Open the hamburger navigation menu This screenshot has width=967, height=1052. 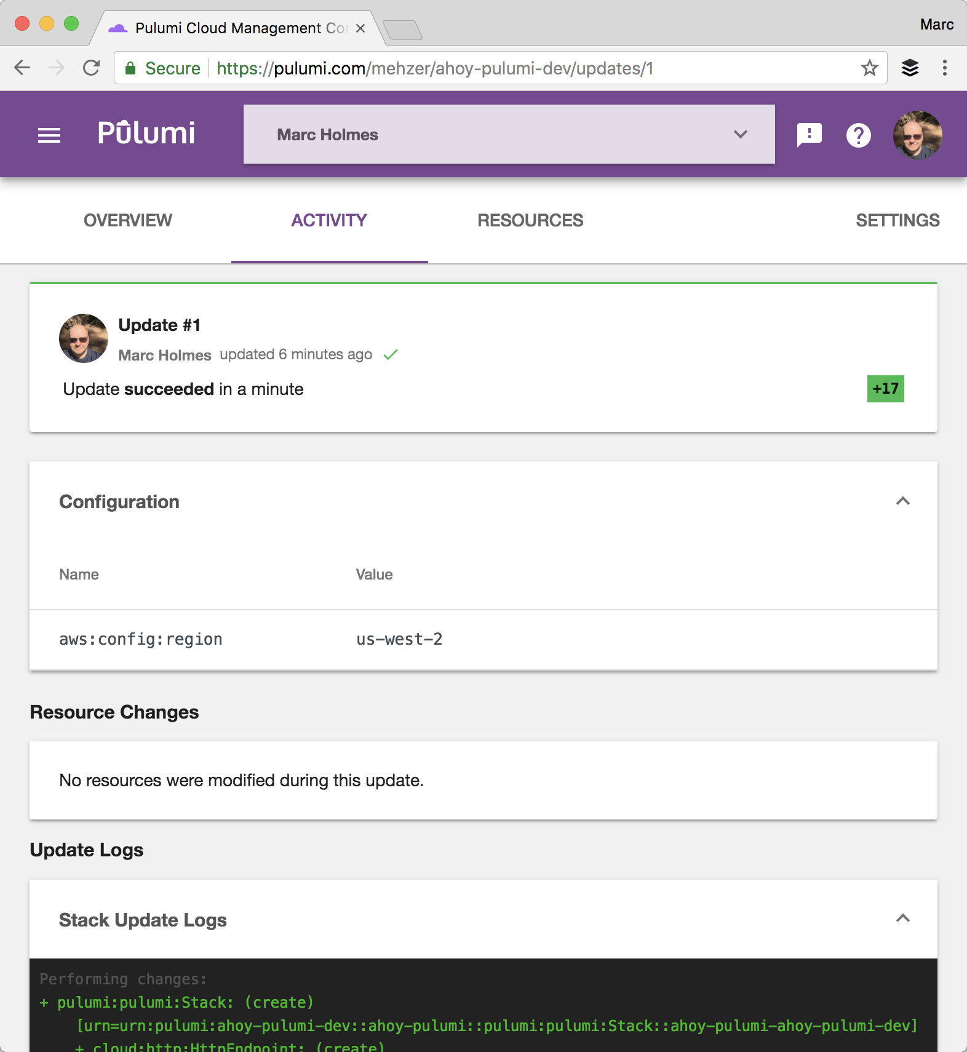pyautogui.click(x=49, y=135)
